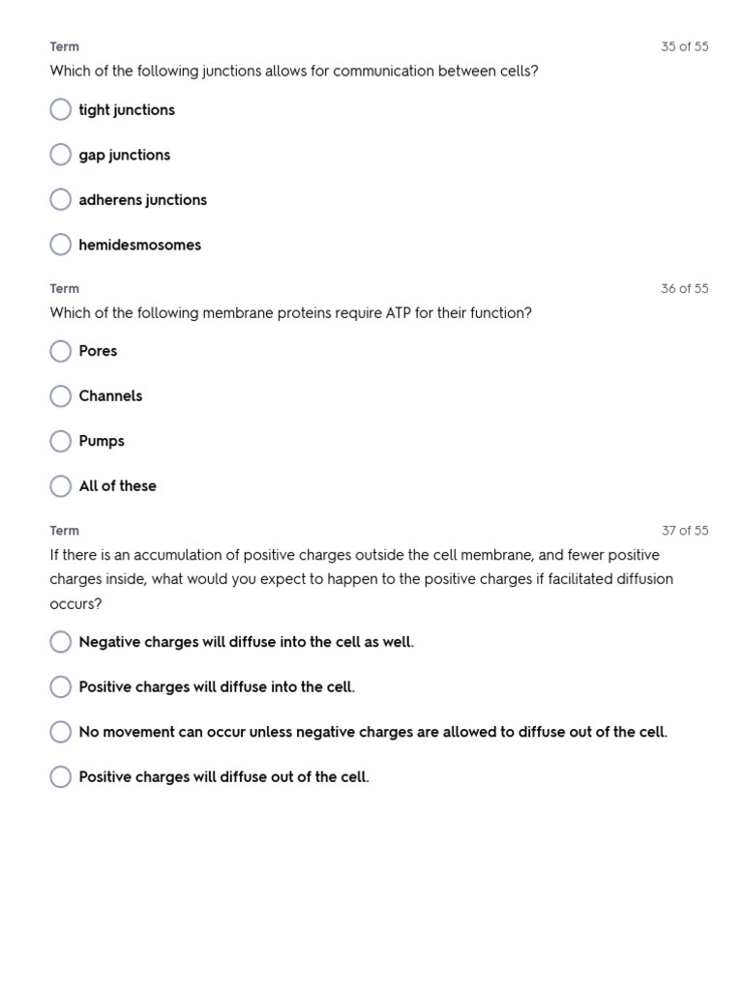Click the '36 of 55' counter
Image resolution: width=743 pixels, height=990 pixels.
coord(684,288)
